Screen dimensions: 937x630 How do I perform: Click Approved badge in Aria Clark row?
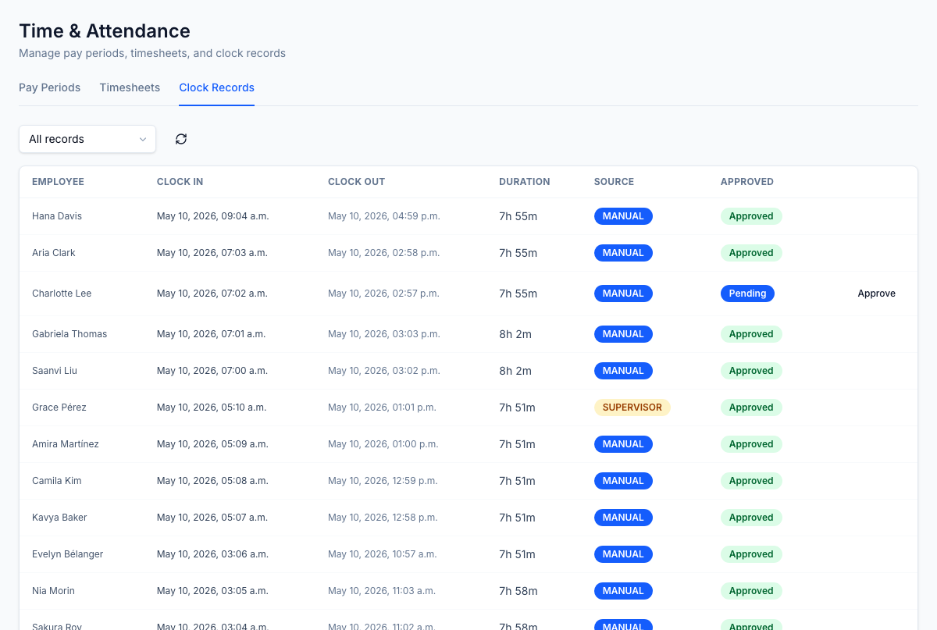coord(751,253)
